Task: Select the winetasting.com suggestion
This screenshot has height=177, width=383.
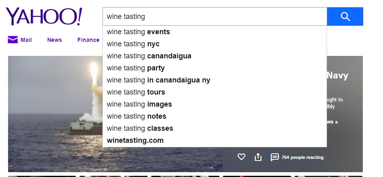Action: tap(214, 140)
